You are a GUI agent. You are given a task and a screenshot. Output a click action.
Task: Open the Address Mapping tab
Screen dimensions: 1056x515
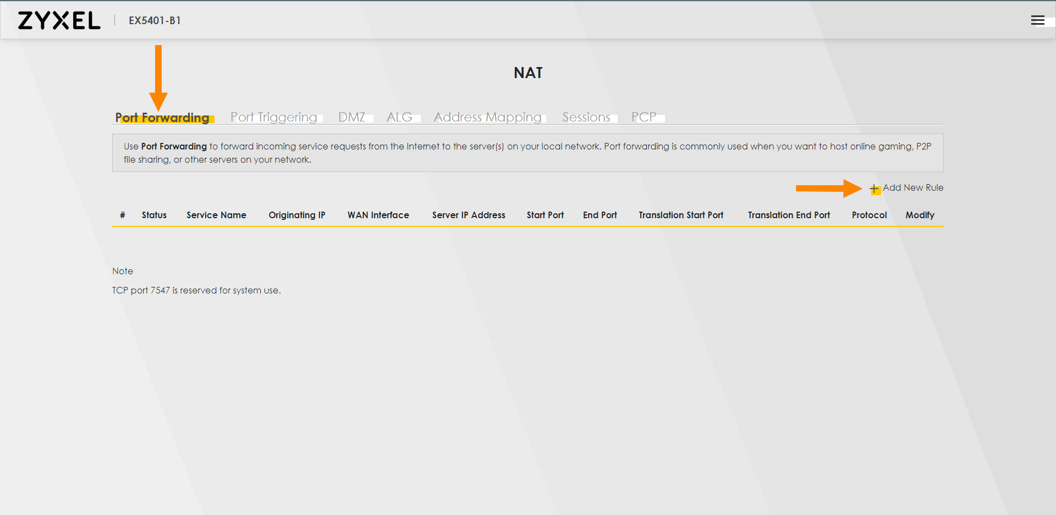[487, 117]
